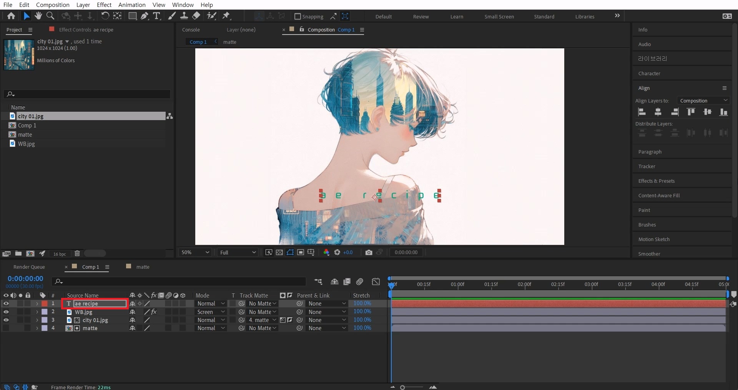Expand the city 01.jpg layer twirl
Viewport: 738px width, 390px height.
point(37,320)
